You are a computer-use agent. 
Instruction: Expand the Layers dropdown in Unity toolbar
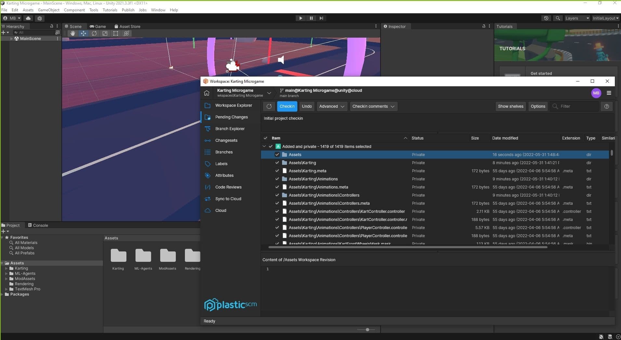click(x=577, y=18)
